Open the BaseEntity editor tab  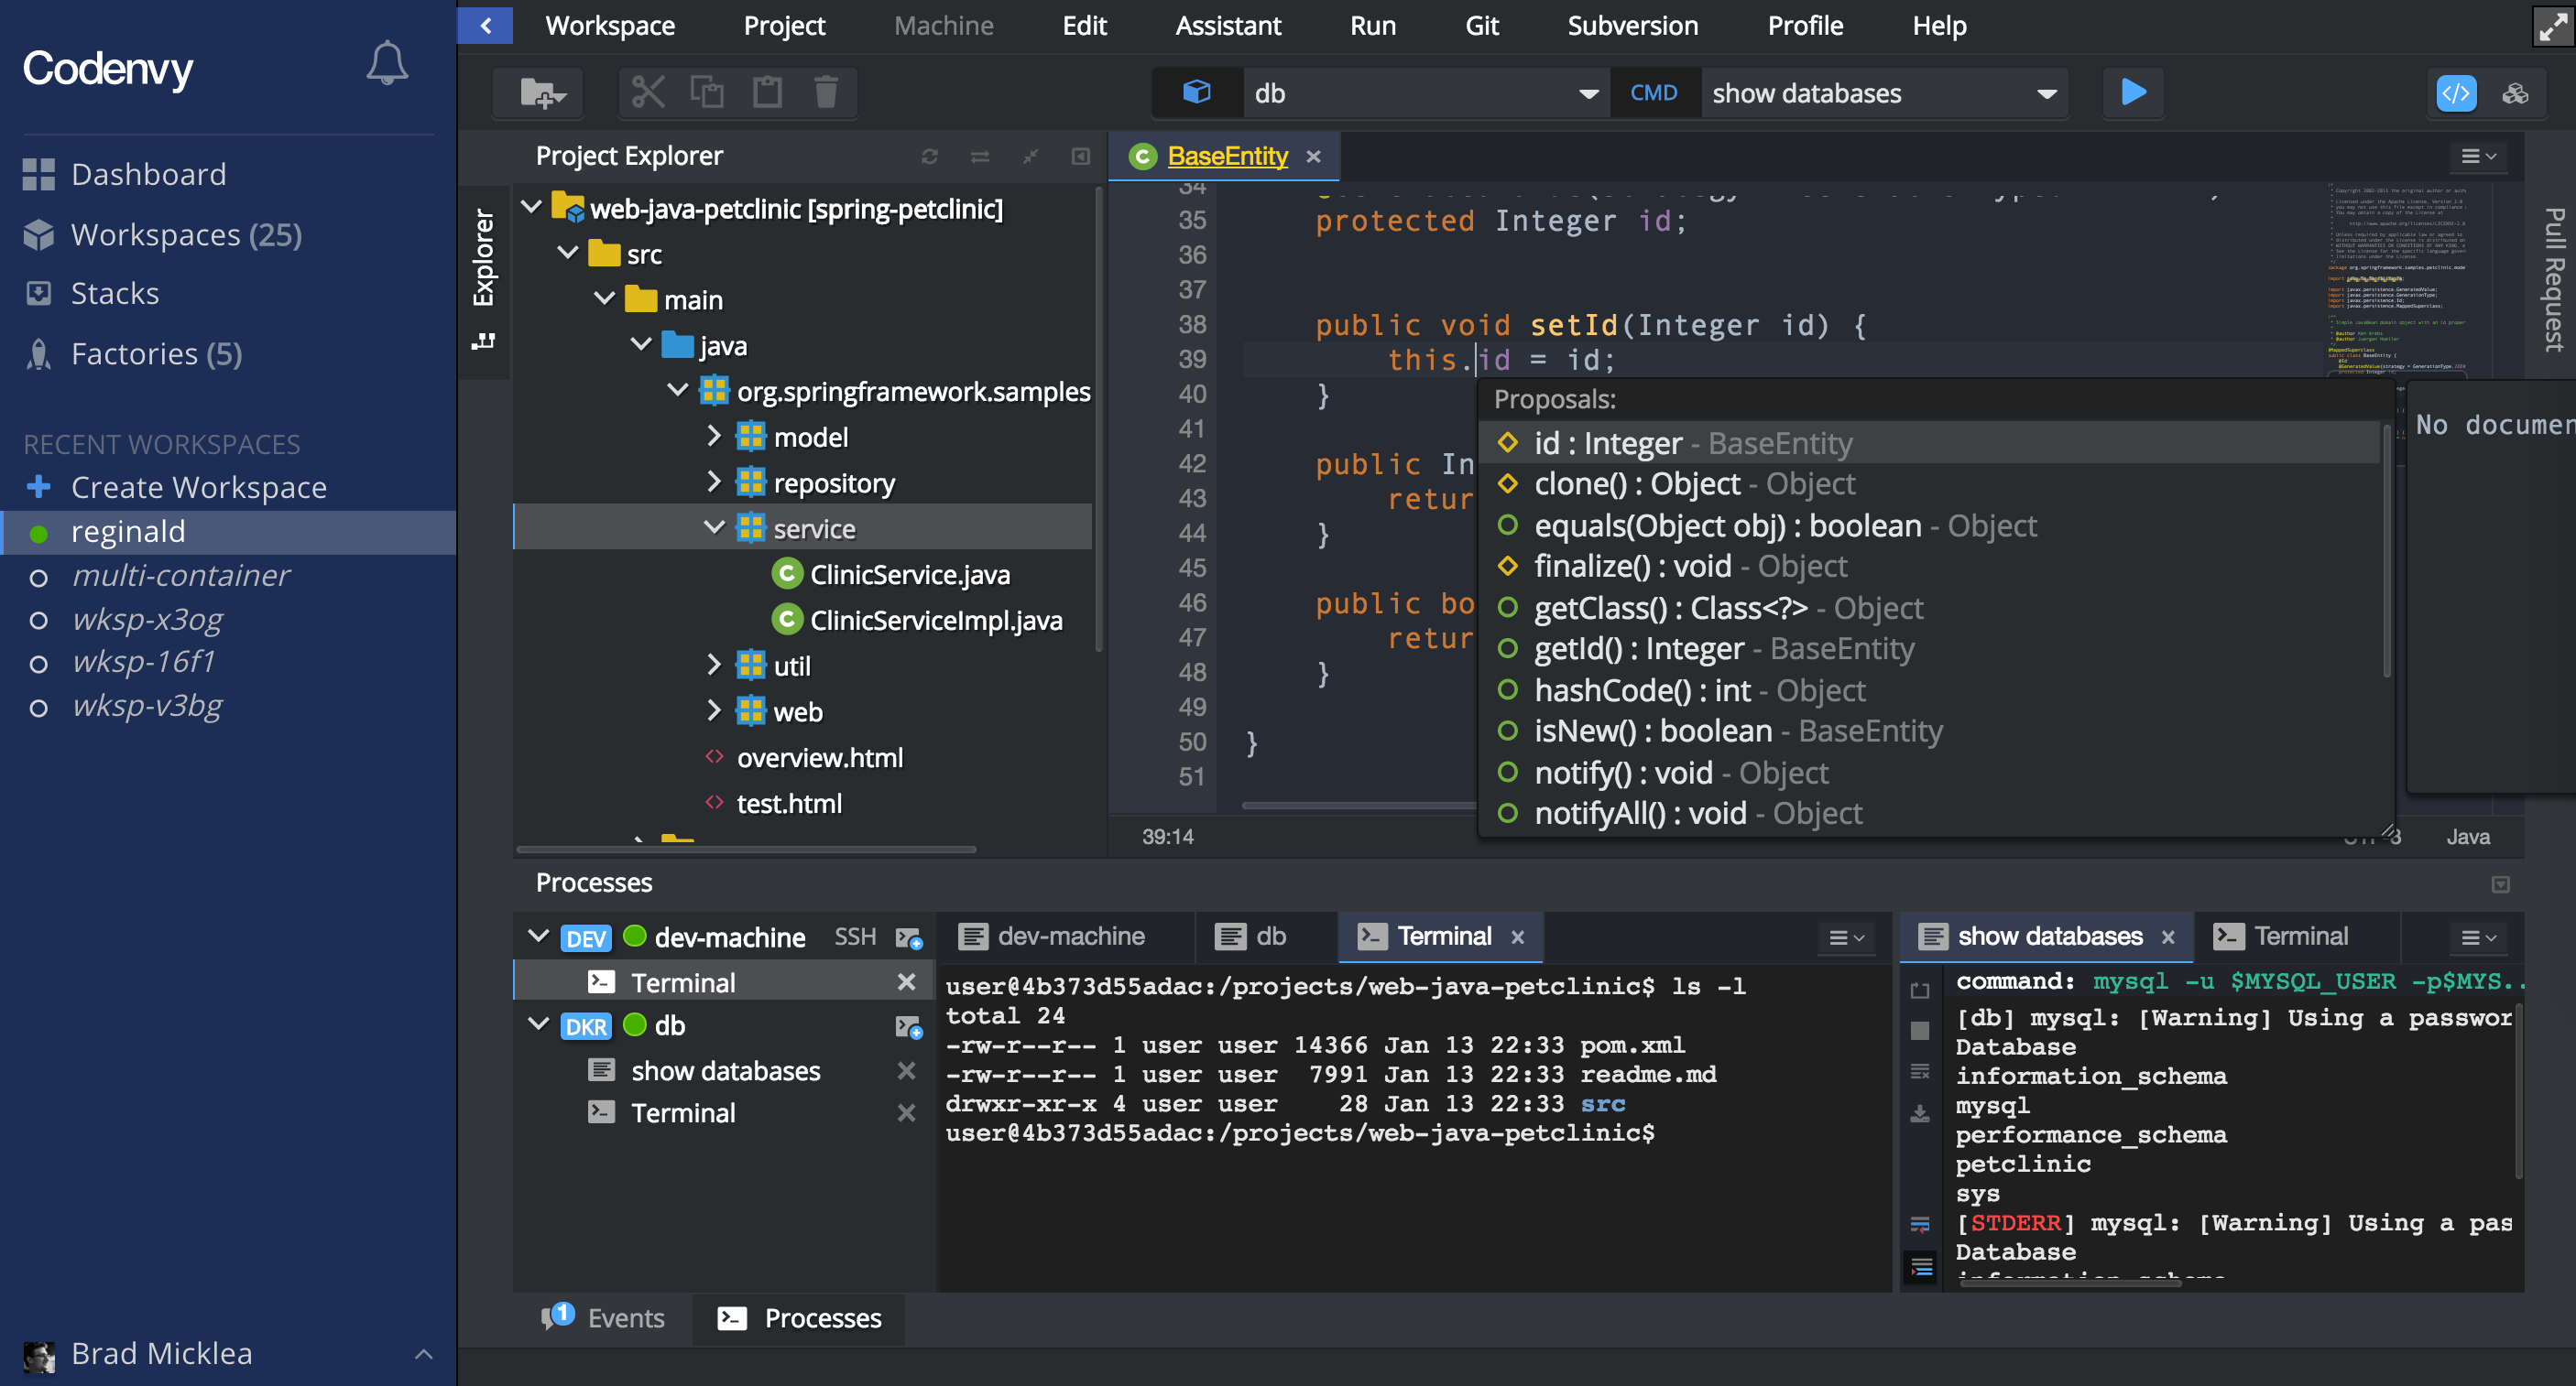[x=1229, y=154]
